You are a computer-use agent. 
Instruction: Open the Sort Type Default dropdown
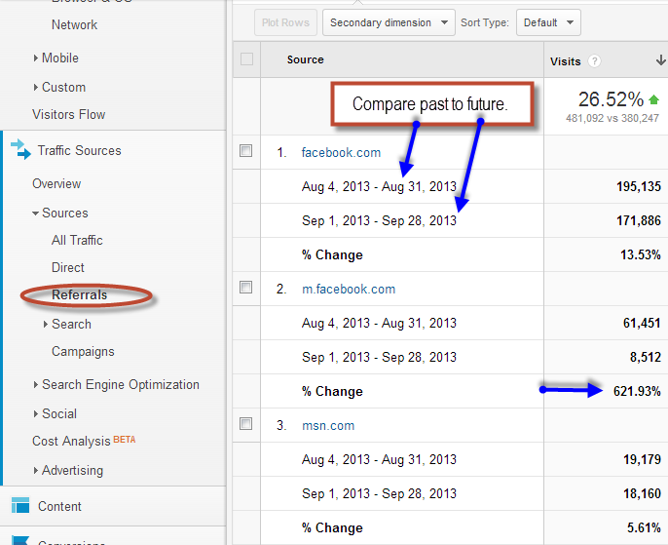coord(548,22)
